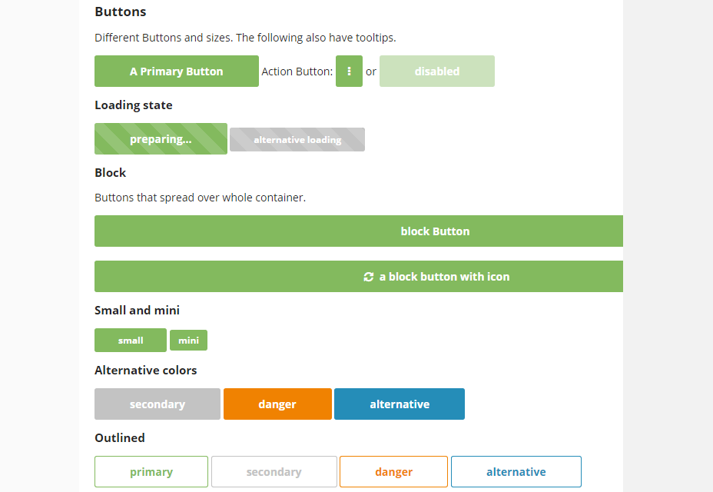This screenshot has height=492, width=713.
Task: Select the outlined gray secondary button
Action: (274, 472)
